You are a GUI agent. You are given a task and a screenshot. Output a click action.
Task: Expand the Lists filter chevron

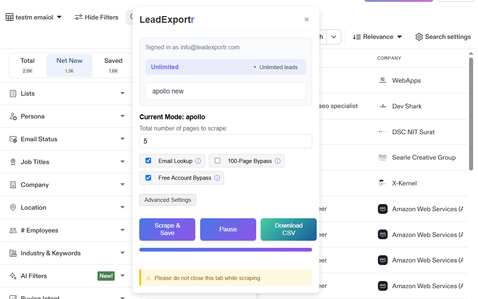click(122, 93)
